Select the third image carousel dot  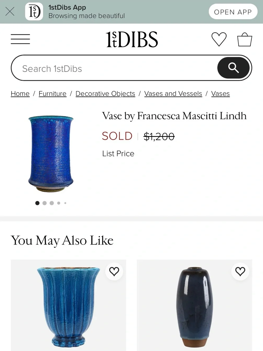point(52,203)
